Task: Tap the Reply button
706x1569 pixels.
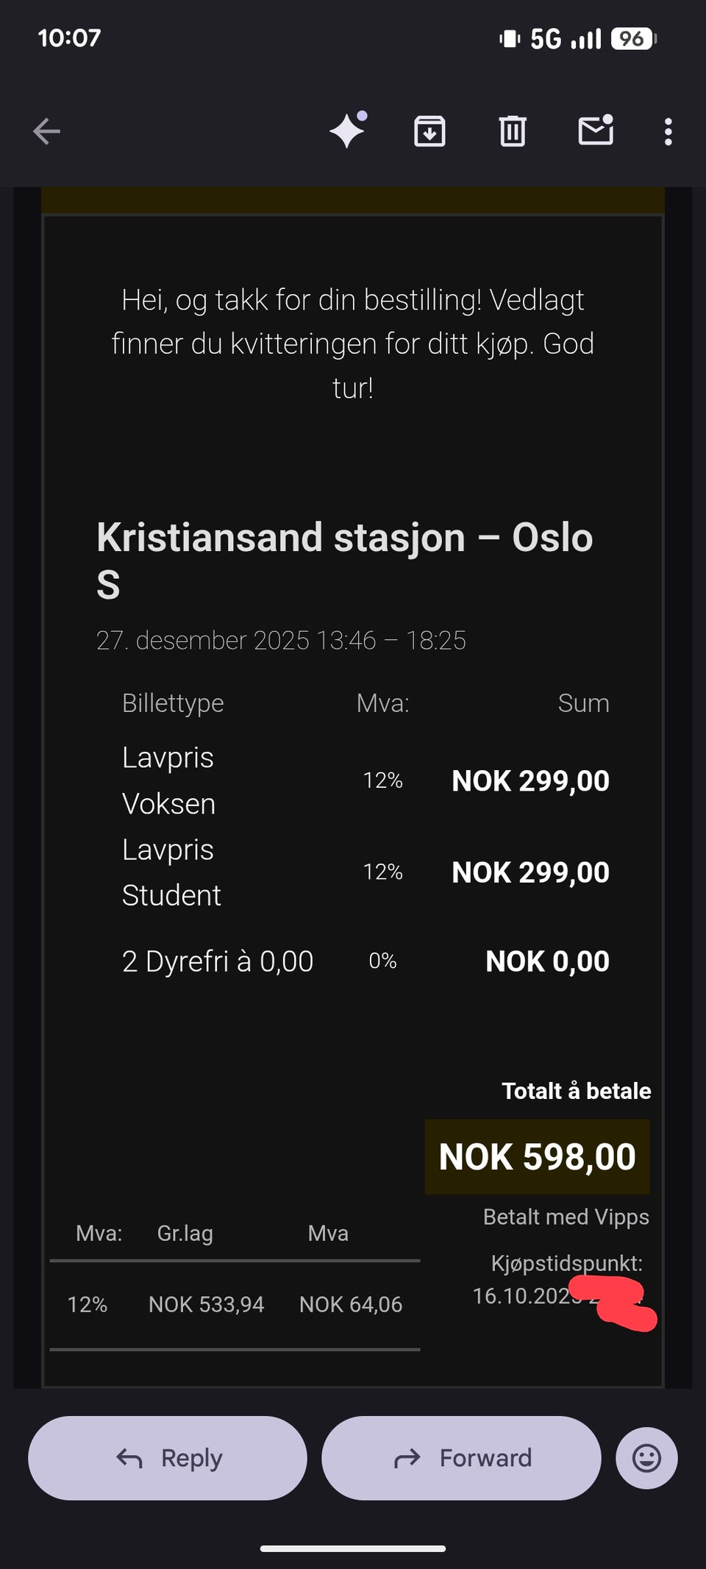Action: [168, 1458]
